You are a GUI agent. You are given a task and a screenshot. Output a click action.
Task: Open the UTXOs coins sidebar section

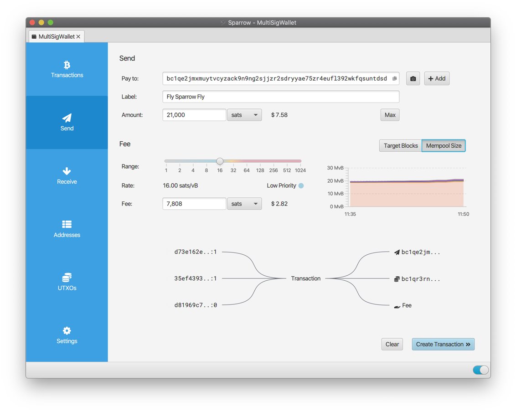pos(67,282)
